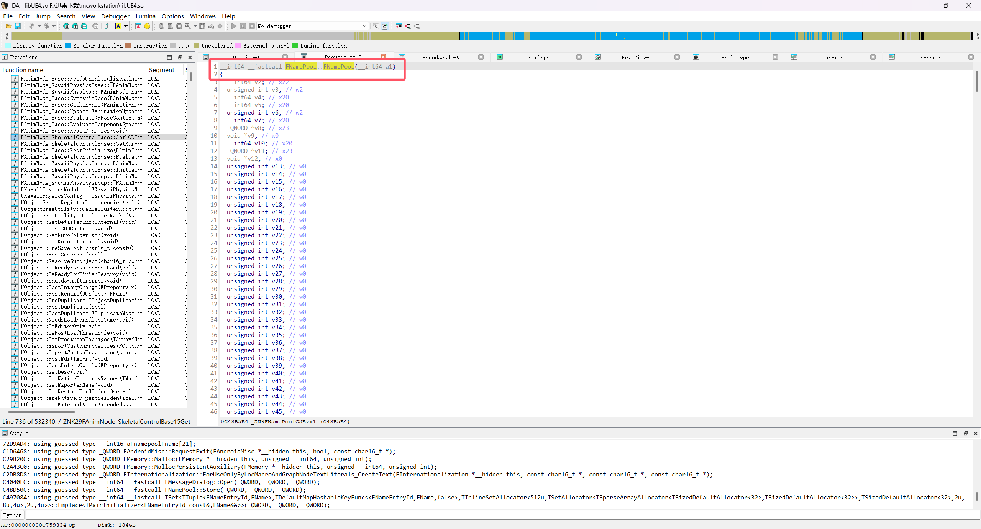Click the Save database floppy icon
This screenshot has height=529, width=981.
coord(18,26)
